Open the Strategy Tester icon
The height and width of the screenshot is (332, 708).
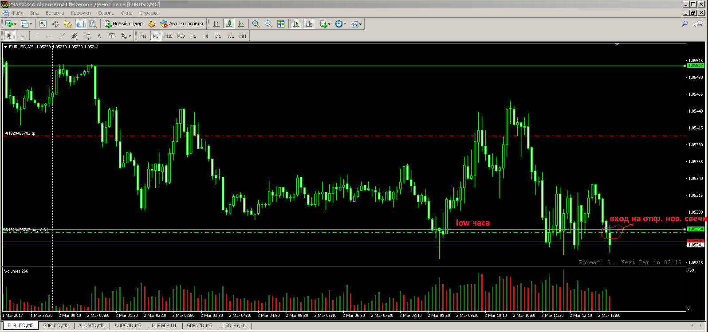click(93, 24)
